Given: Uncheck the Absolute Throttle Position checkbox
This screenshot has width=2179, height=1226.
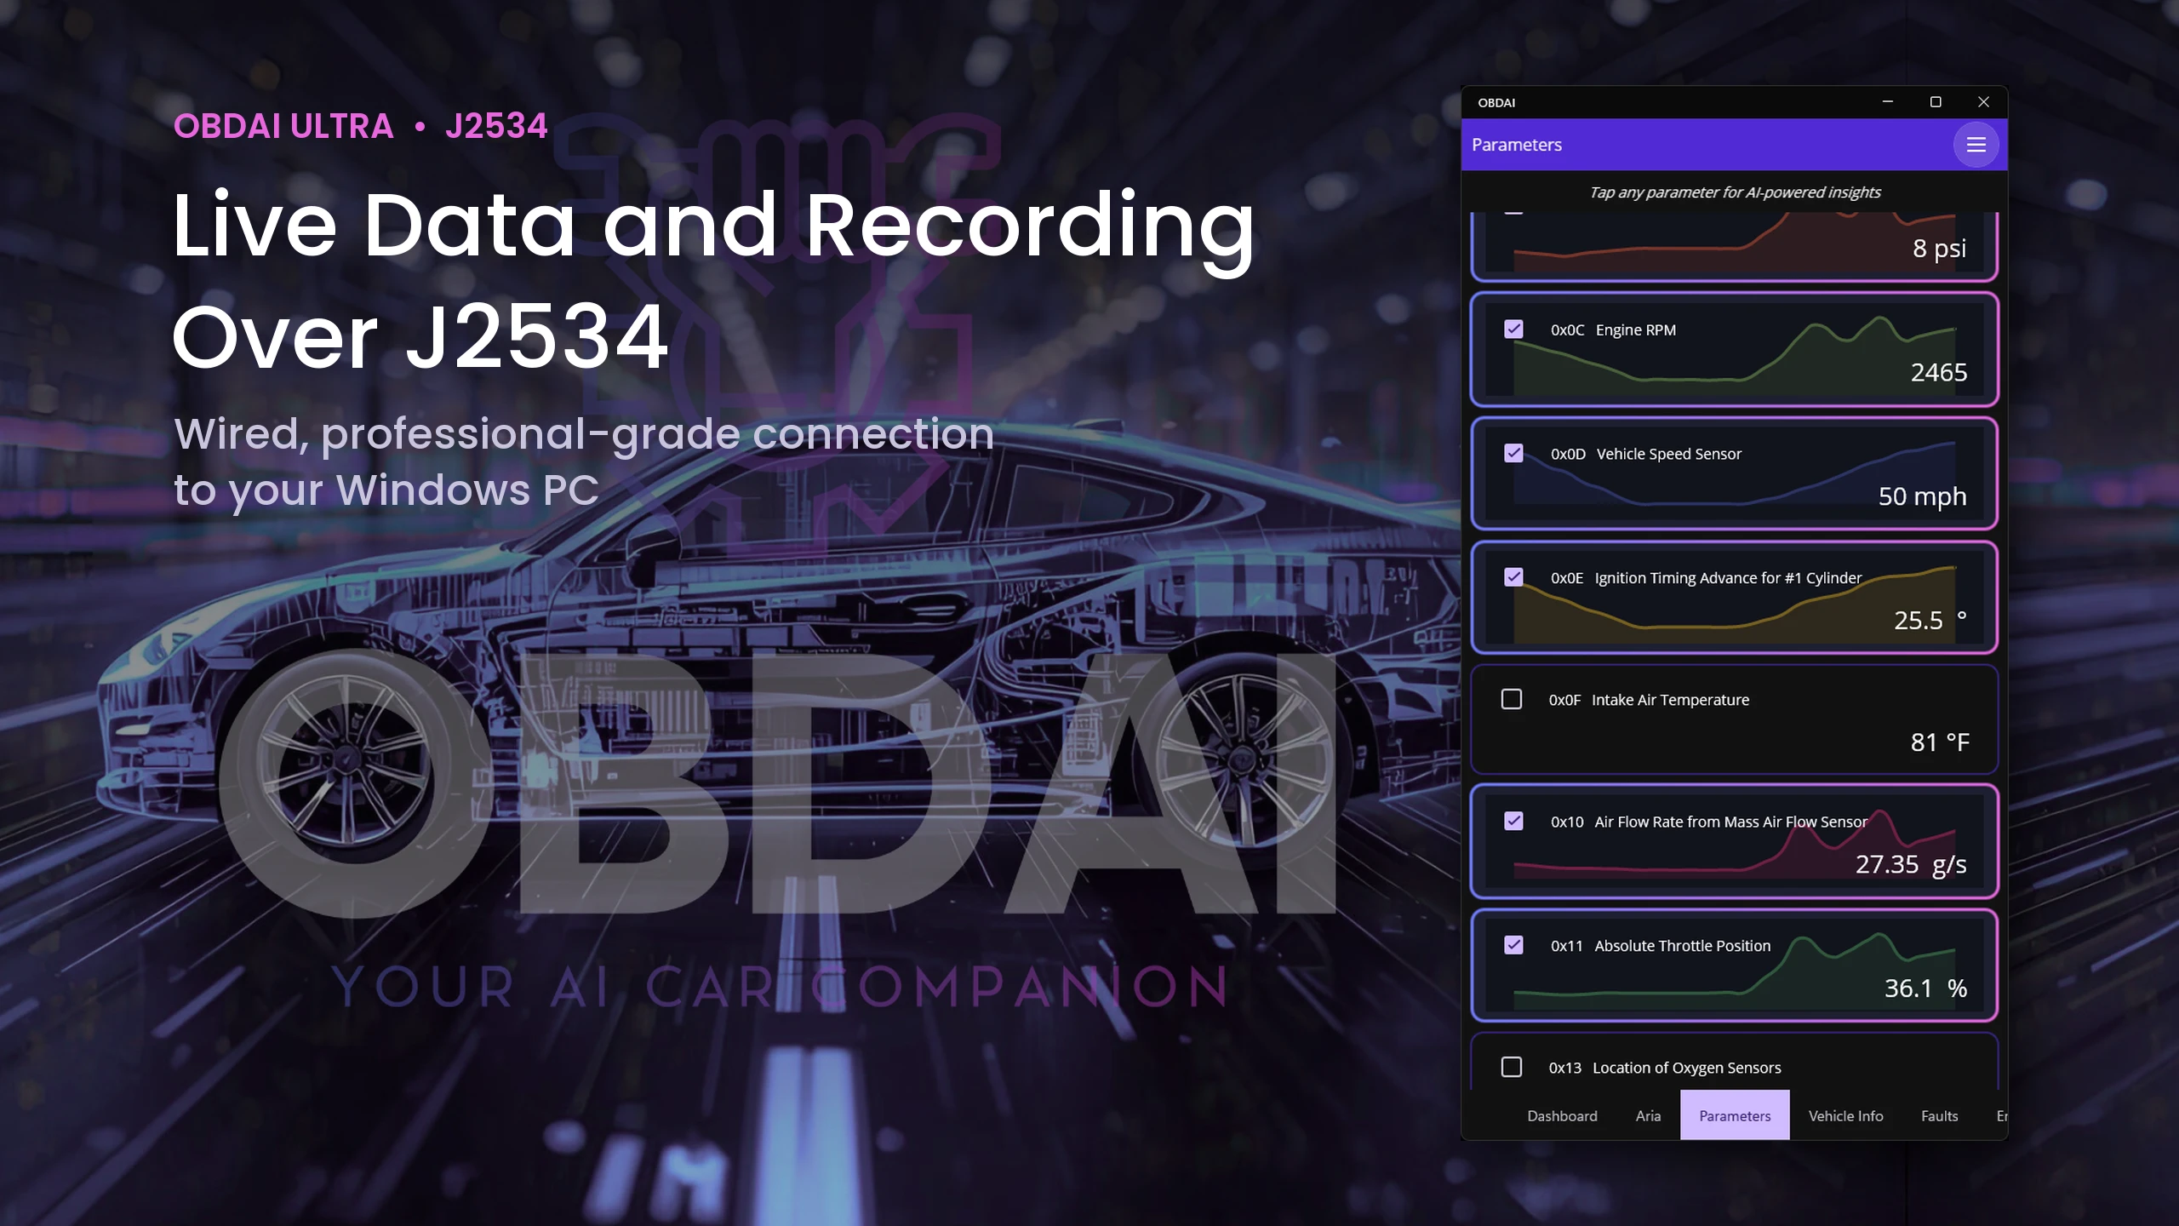Looking at the screenshot, I should point(1513,945).
